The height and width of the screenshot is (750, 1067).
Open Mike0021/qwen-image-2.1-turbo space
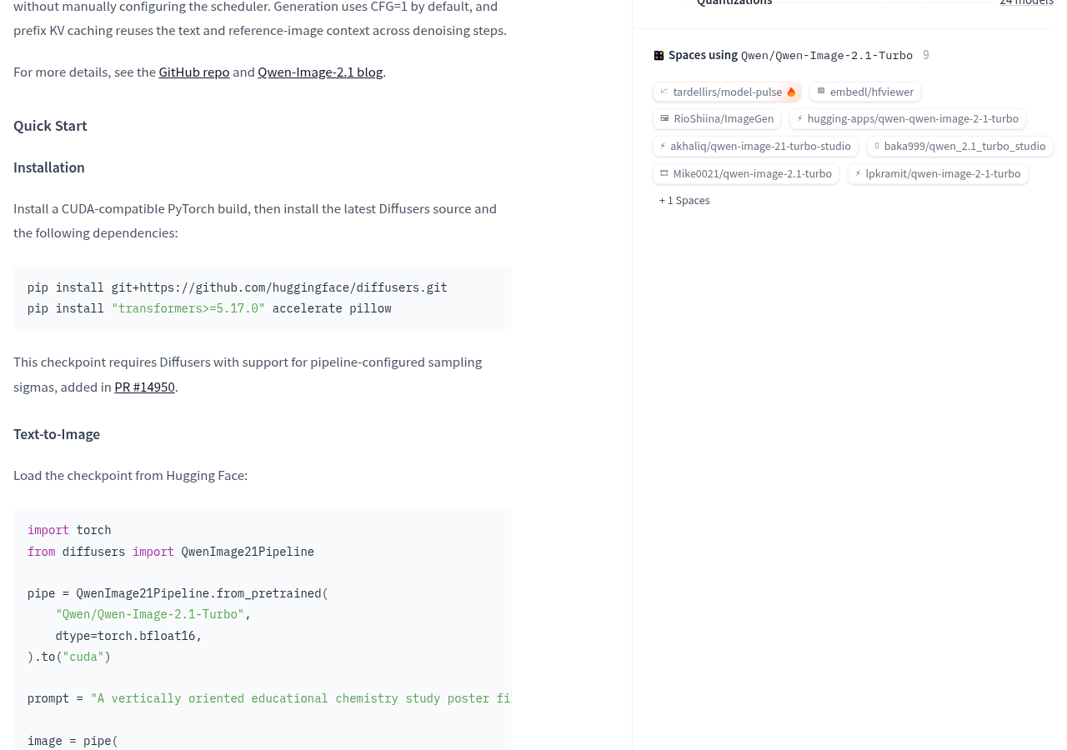[746, 173]
